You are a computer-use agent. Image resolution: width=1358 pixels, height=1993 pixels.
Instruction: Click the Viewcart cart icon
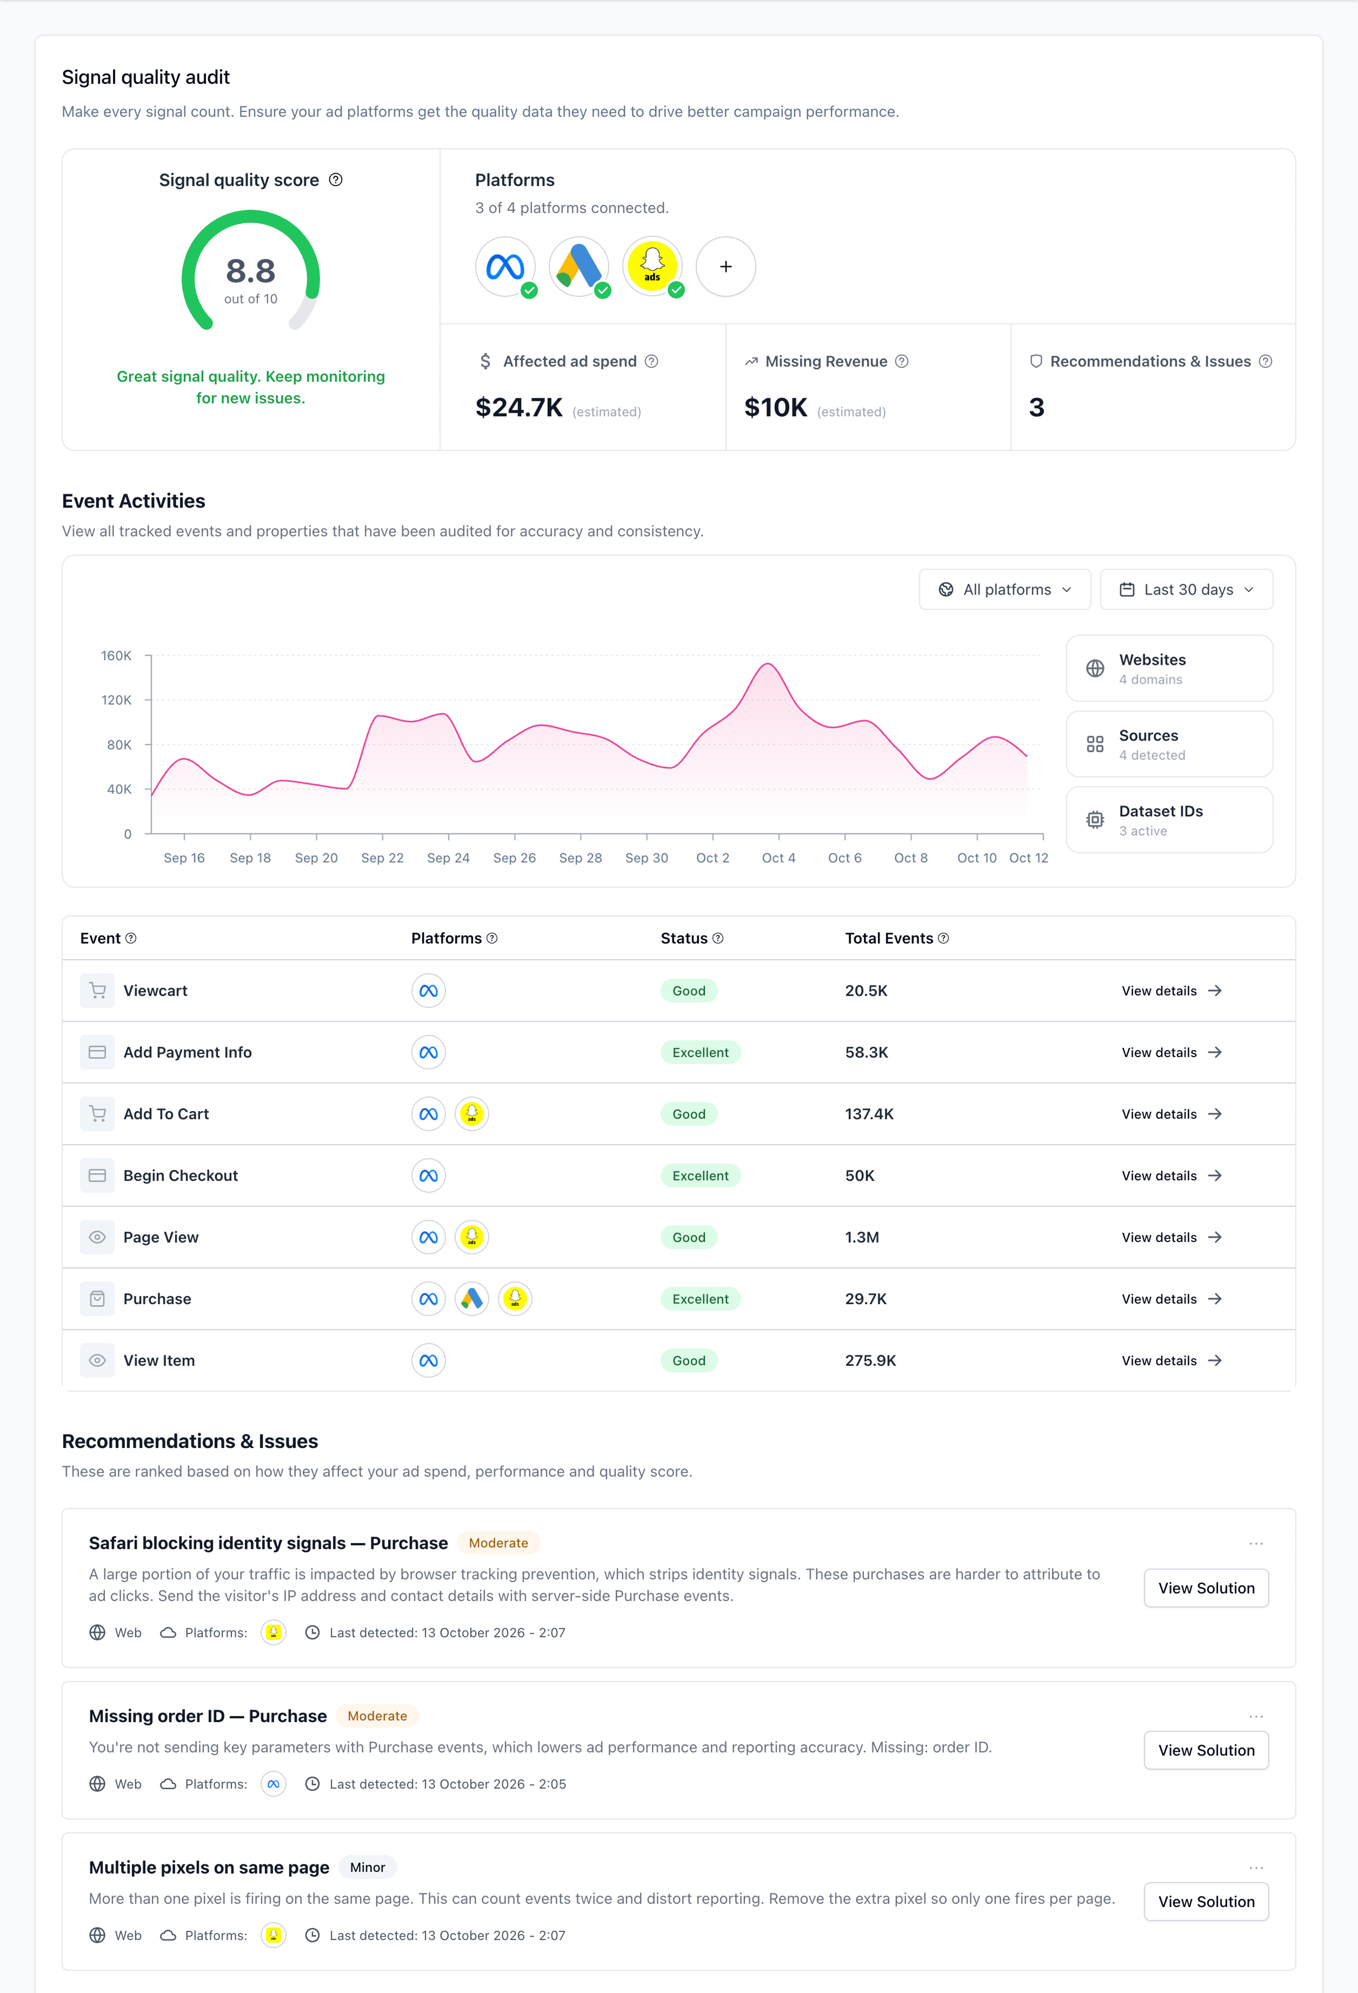click(x=98, y=991)
